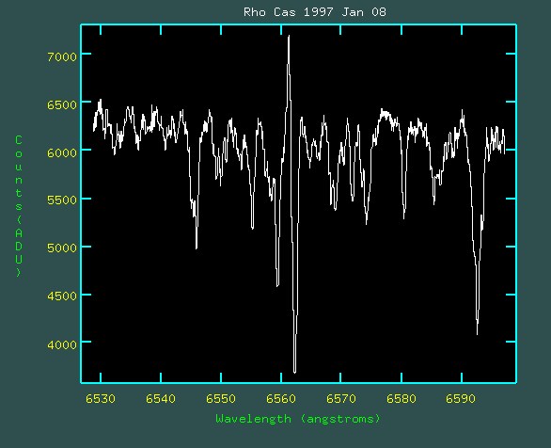Click the x-axis value 6580
551x448 pixels.
401,398
